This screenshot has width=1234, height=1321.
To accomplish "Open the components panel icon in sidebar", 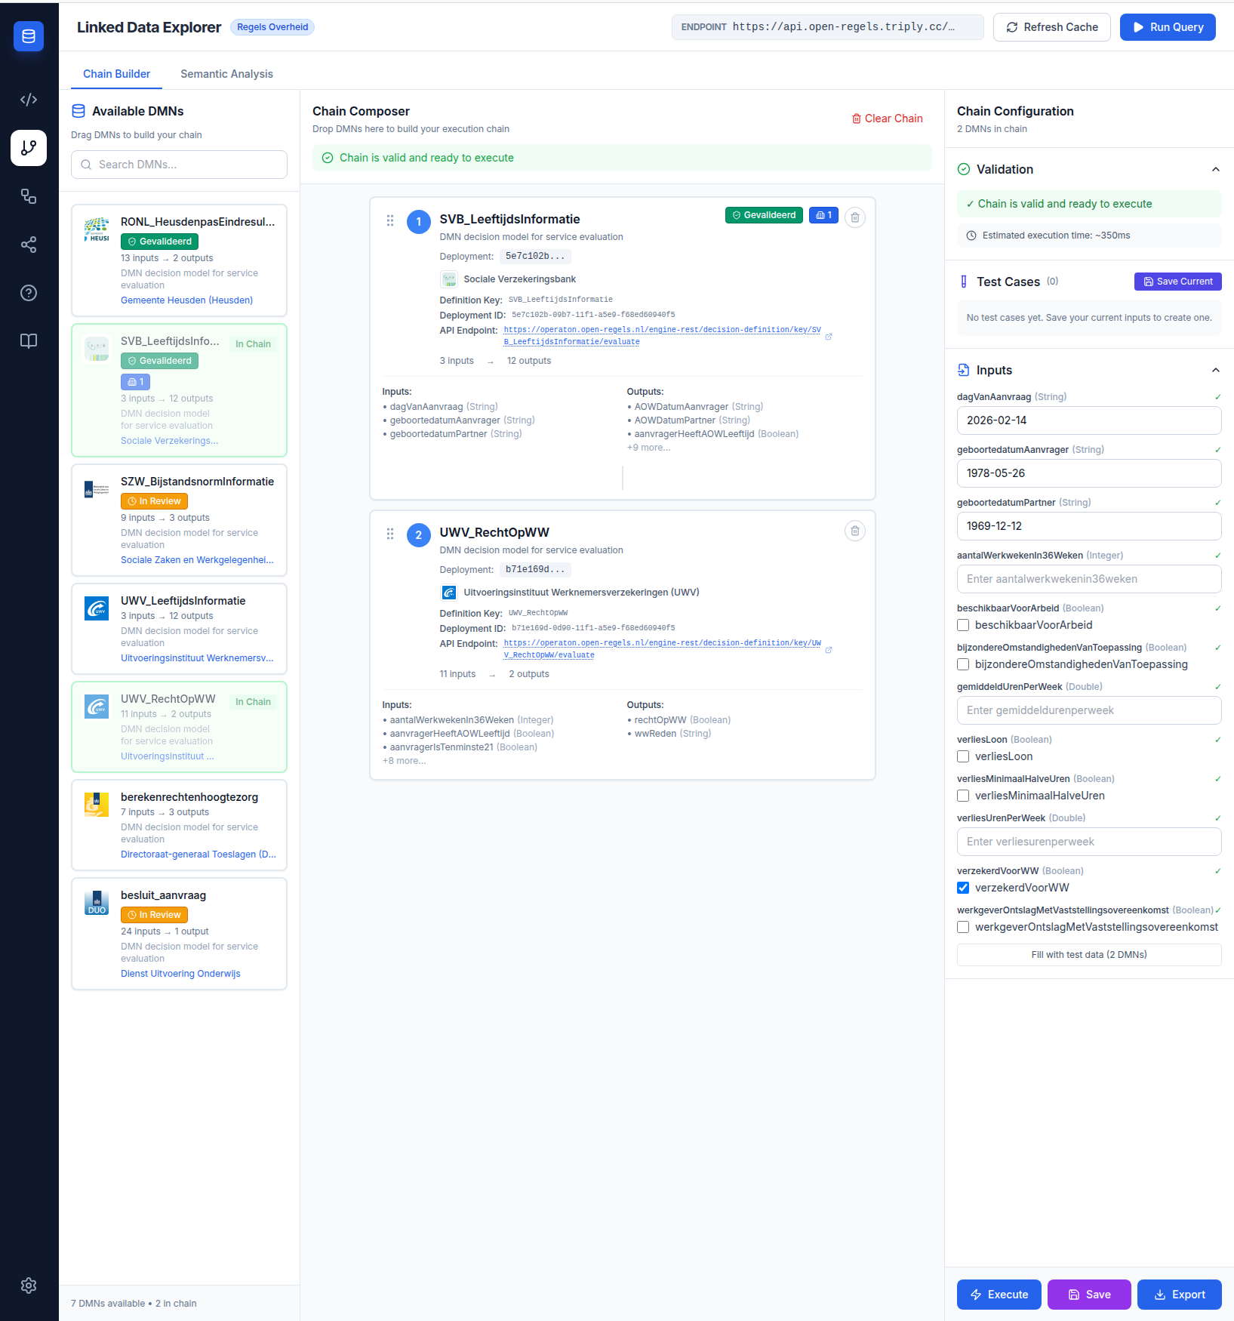I will point(29,196).
